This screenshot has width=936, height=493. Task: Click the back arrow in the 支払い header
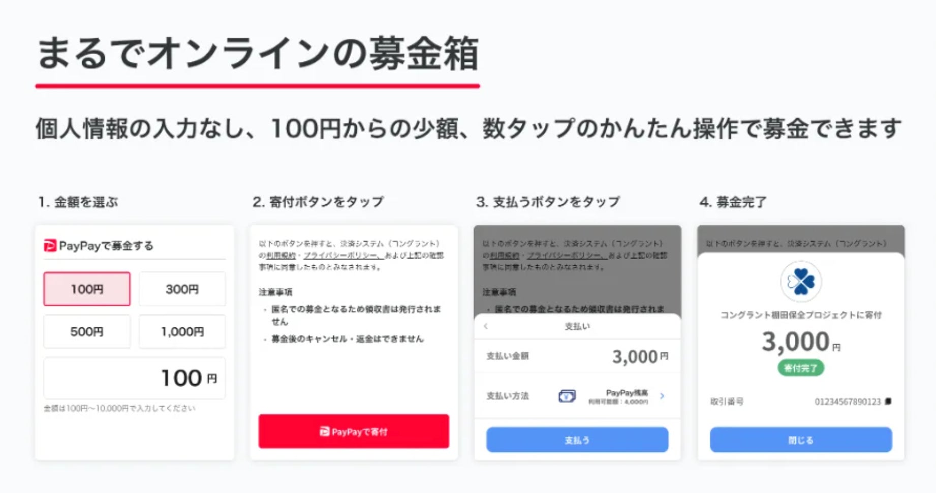click(486, 326)
